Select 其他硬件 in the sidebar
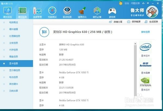163x111 pixels. coord(16,84)
